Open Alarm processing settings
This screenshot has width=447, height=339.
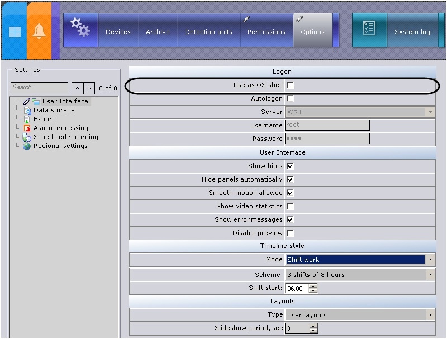(x=60, y=128)
